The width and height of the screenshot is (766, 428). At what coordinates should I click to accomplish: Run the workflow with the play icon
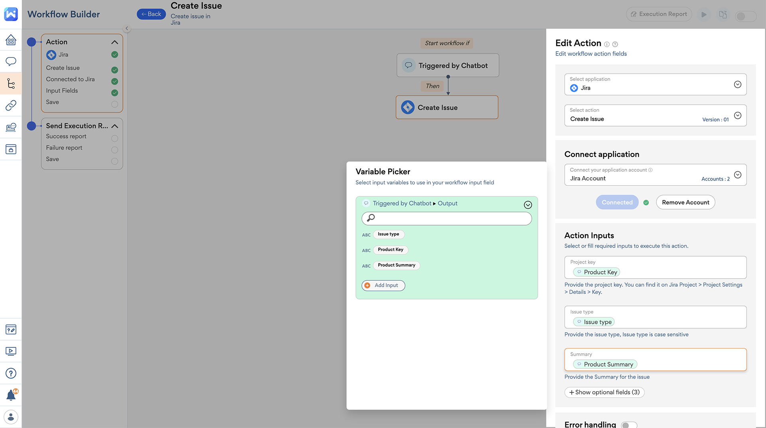coord(704,14)
